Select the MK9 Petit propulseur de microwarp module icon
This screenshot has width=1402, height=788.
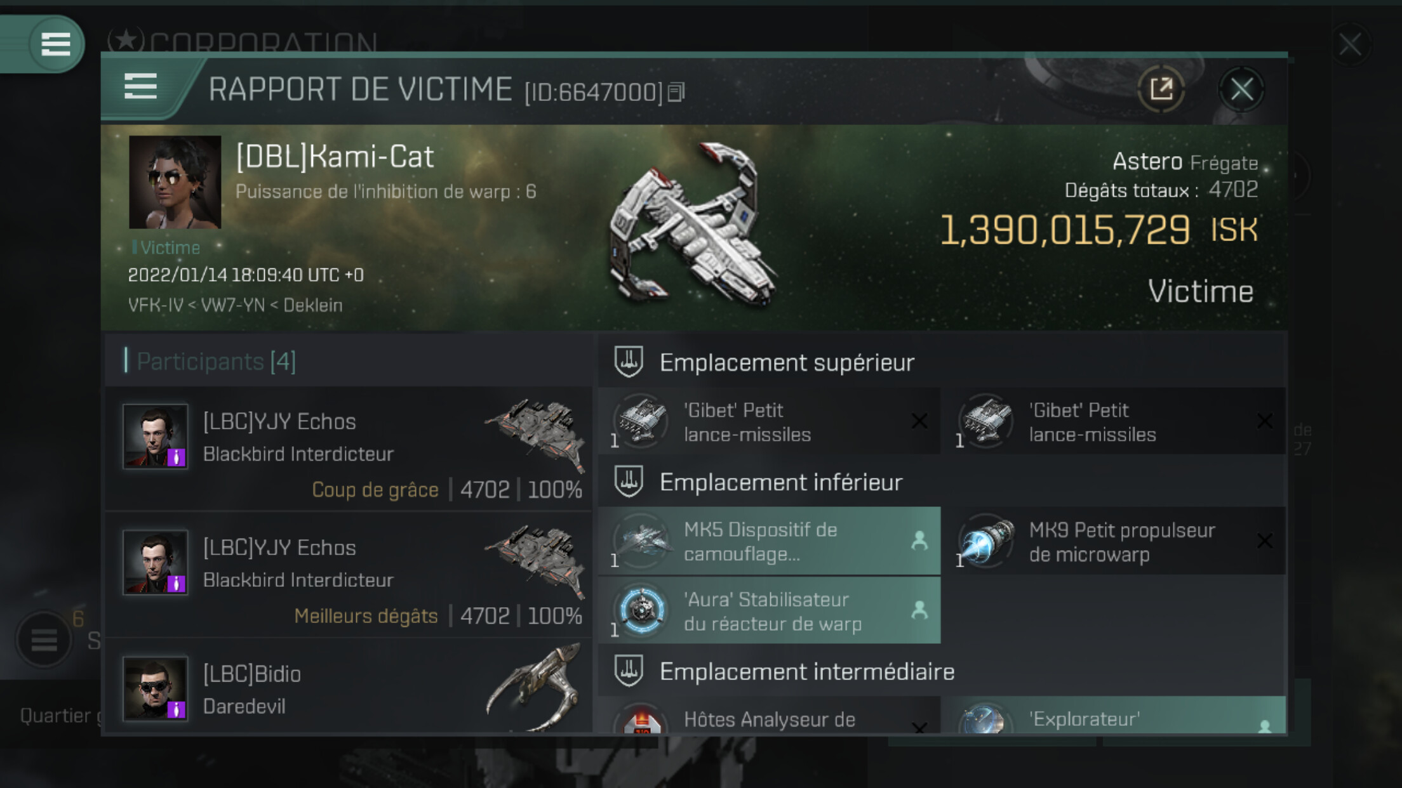pos(986,542)
